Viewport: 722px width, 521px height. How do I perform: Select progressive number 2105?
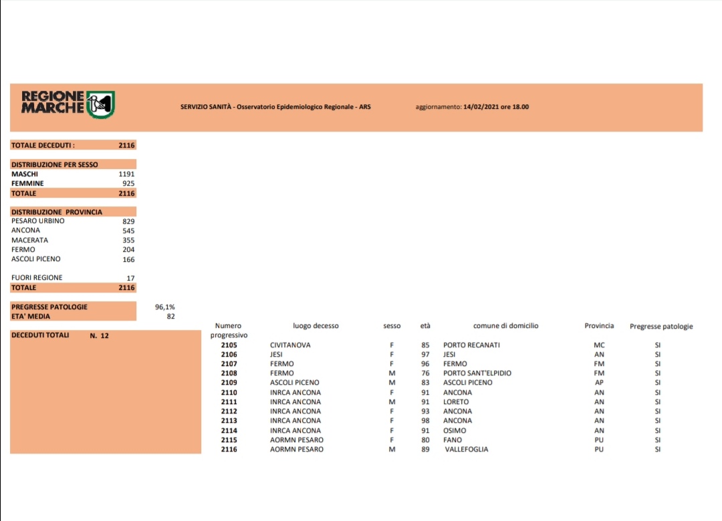point(229,345)
